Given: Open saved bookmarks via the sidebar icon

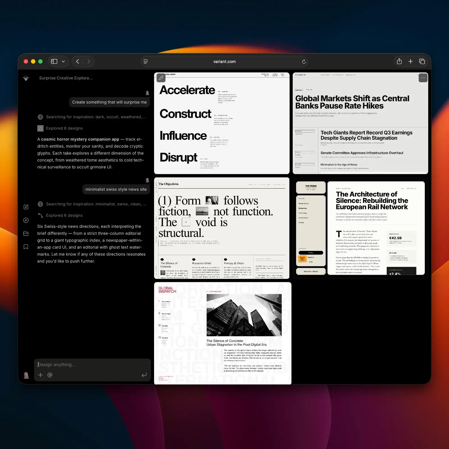Looking at the screenshot, I should 26,247.
